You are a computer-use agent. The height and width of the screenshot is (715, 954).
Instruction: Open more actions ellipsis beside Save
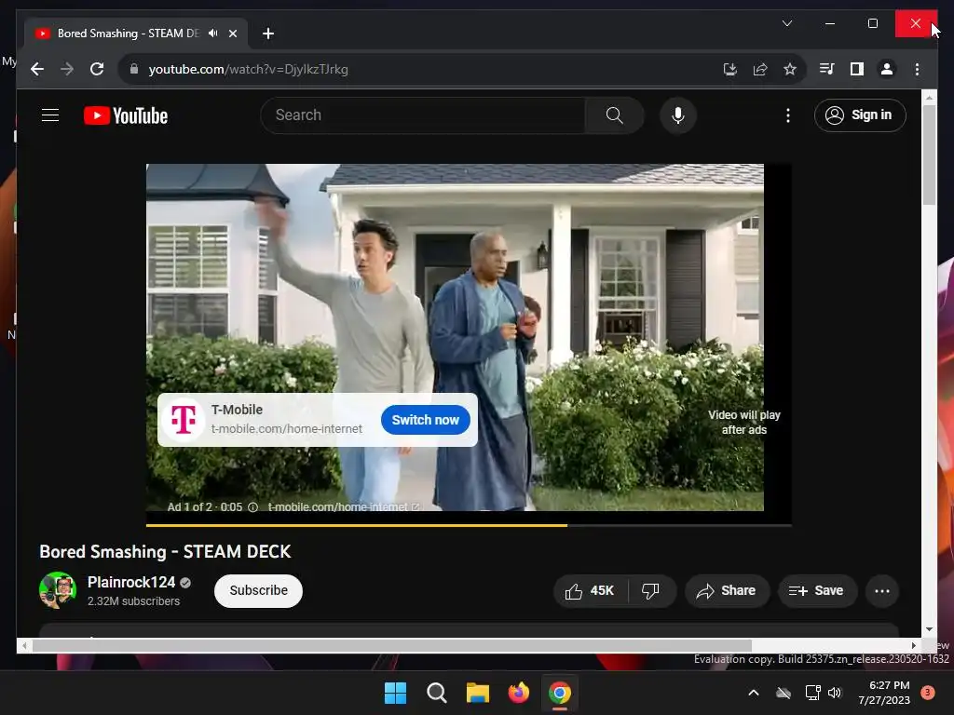tap(882, 591)
